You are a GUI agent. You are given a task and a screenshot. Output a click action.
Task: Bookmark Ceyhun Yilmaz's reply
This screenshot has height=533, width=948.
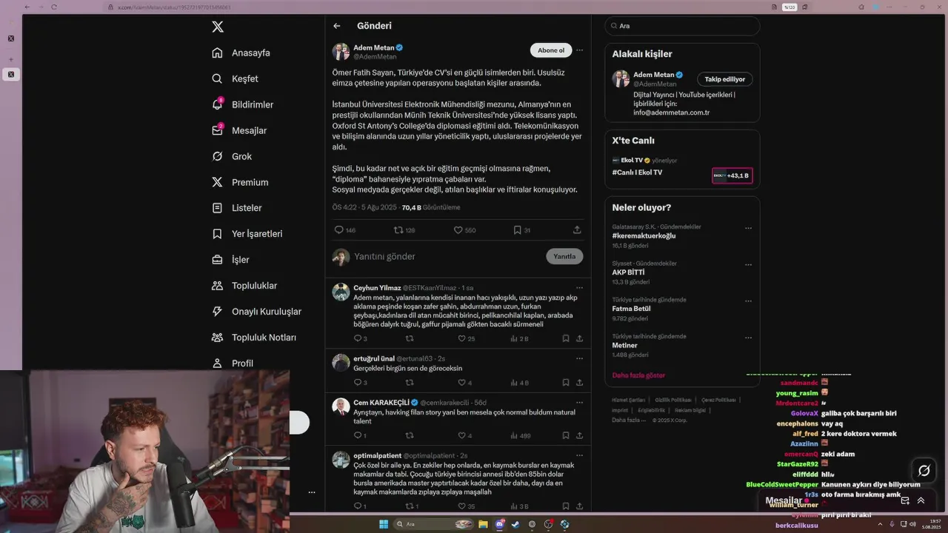(x=565, y=338)
